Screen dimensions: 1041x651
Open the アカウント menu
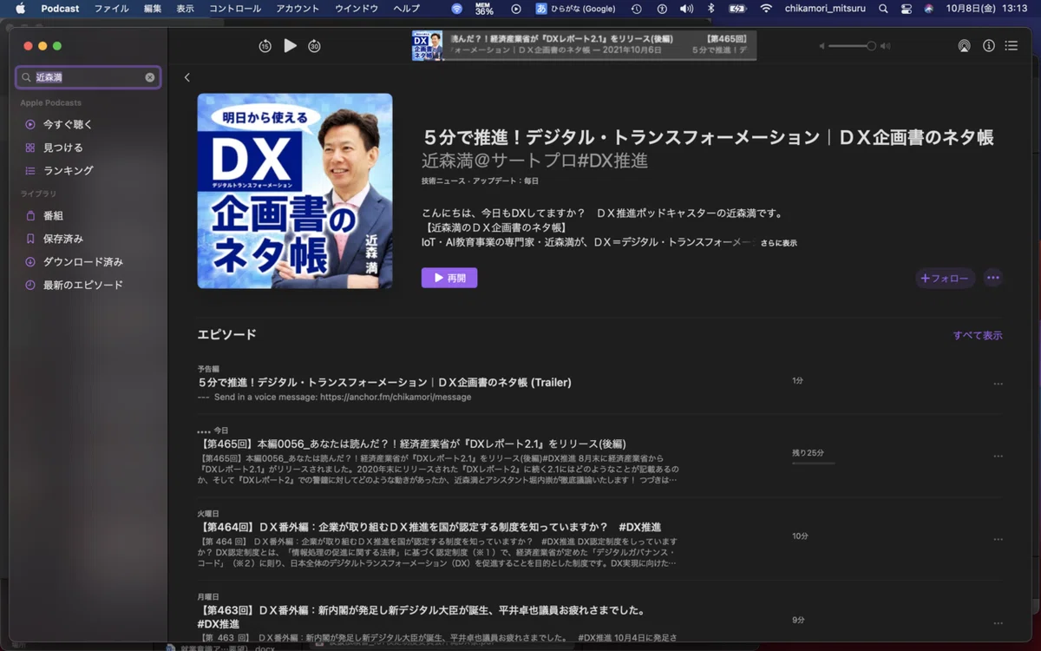tap(298, 9)
